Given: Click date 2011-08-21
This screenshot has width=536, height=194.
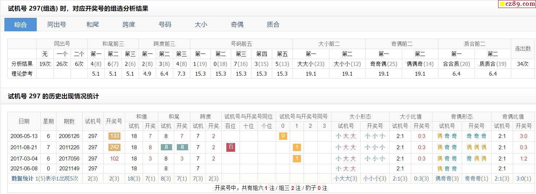Looking at the screenshot, I should click(x=24, y=147).
